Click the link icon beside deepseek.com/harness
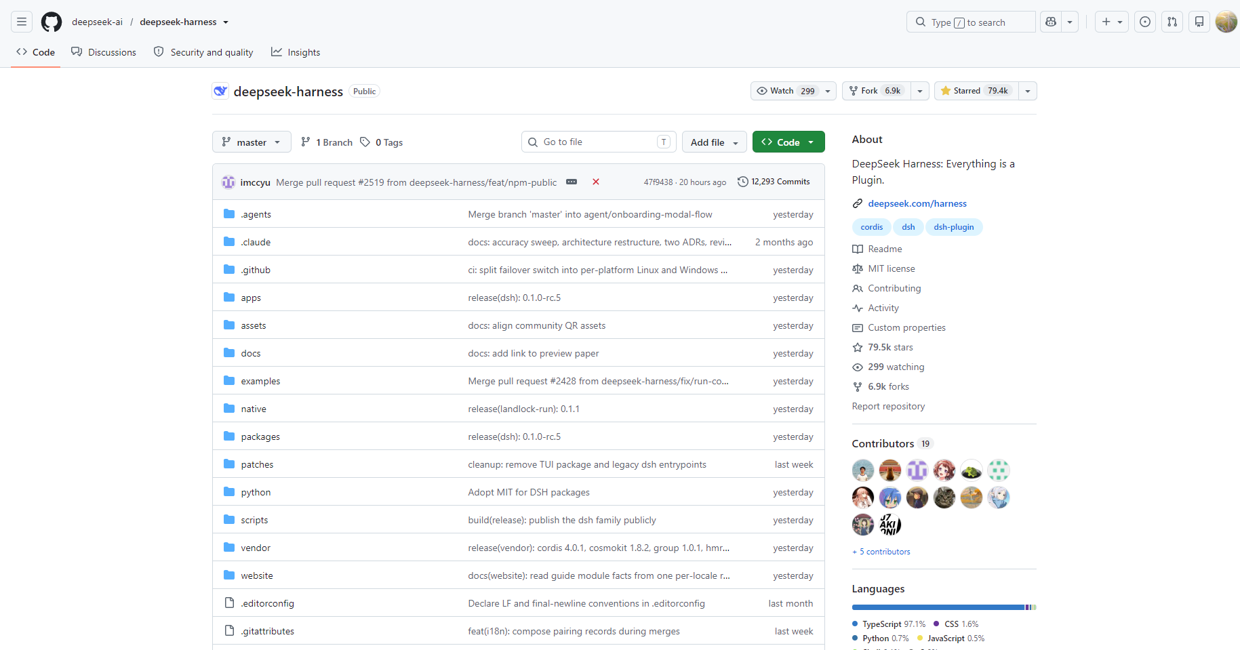Image resolution: width=1240 pixels, height=650 pixels. pos(858,203)
